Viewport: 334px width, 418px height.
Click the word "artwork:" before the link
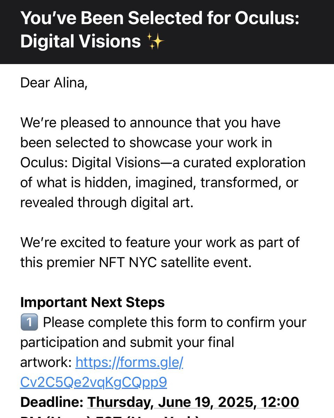coord(46,363)
